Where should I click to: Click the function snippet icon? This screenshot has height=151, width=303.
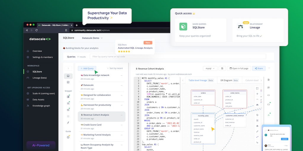click(x=68, y=123)
